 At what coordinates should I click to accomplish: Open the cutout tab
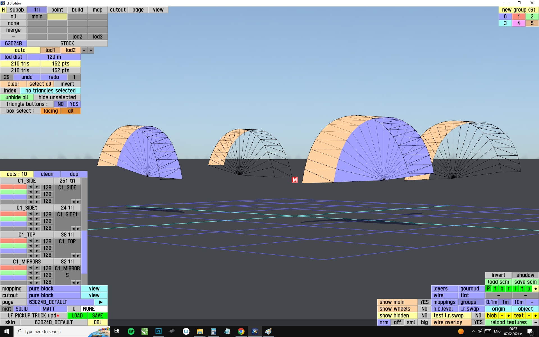point(118,10)
